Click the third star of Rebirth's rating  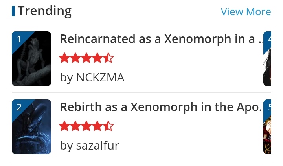coord(86,126)
